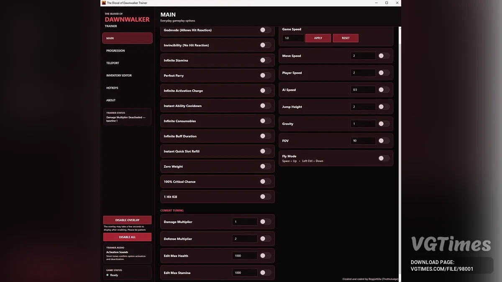Image resolution: width=502 pixels, height=282 pixels.
Task: Enable the Perfect Parry switch
Action: [265, 76]
